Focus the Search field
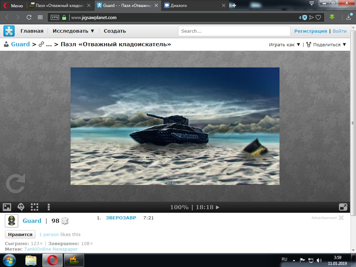The width and height of the screenshot is (356, 267). tap(234, 31)
